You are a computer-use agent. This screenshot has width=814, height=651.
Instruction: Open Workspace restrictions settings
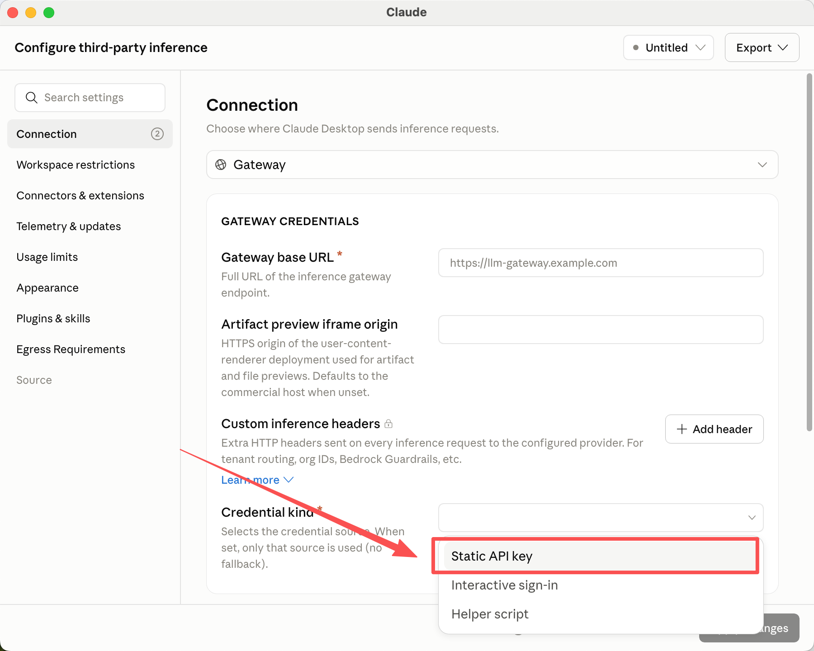90,165
